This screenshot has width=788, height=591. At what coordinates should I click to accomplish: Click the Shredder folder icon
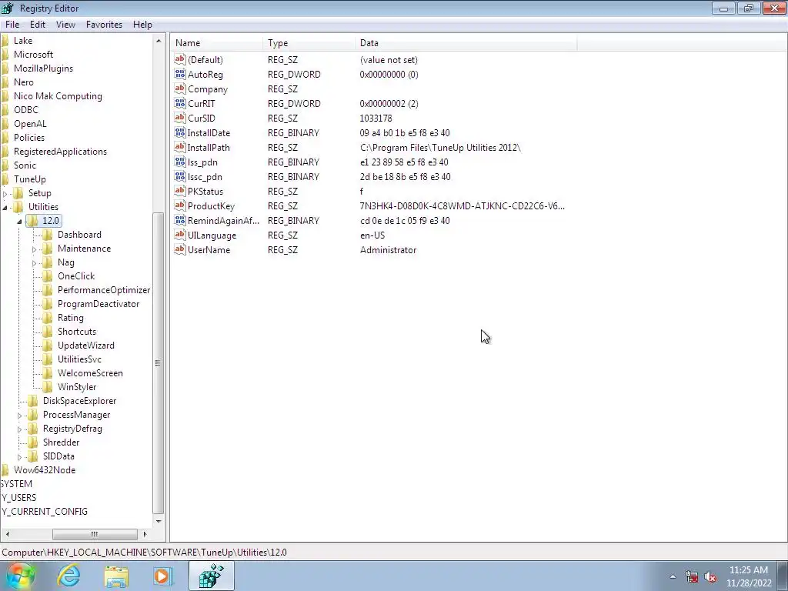click(x=33, y=442)
